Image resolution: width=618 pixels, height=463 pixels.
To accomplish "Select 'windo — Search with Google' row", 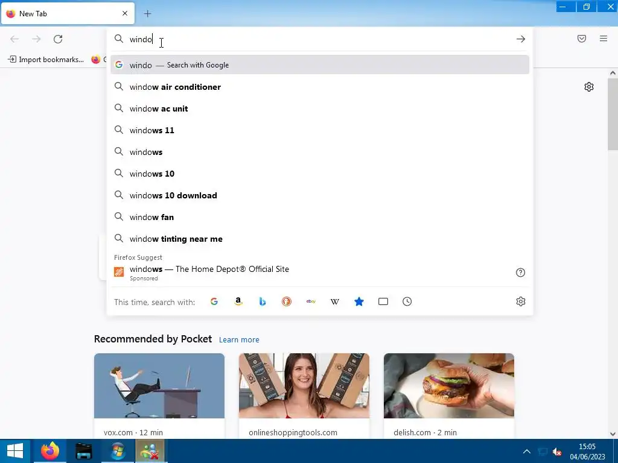I will pyautogui.click(x=320, y=65).
